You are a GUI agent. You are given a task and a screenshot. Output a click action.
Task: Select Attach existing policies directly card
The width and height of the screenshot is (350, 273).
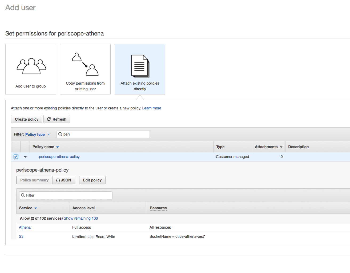click(140, 69)
